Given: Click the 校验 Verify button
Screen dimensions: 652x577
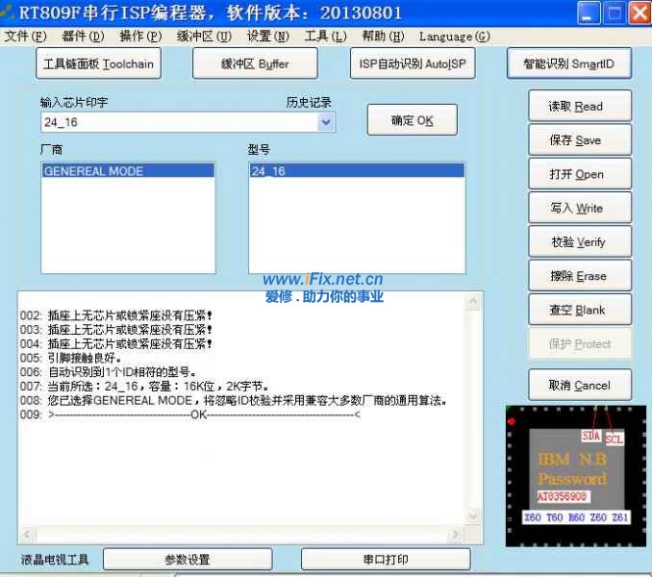Looking at the screenshot, I should 580,242.
